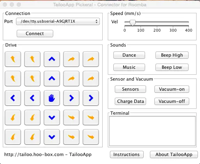Image resolution: width=200 pixels, height=164 pixels.
Task: Click the 400 mark on speed scale
Action: 189,30
